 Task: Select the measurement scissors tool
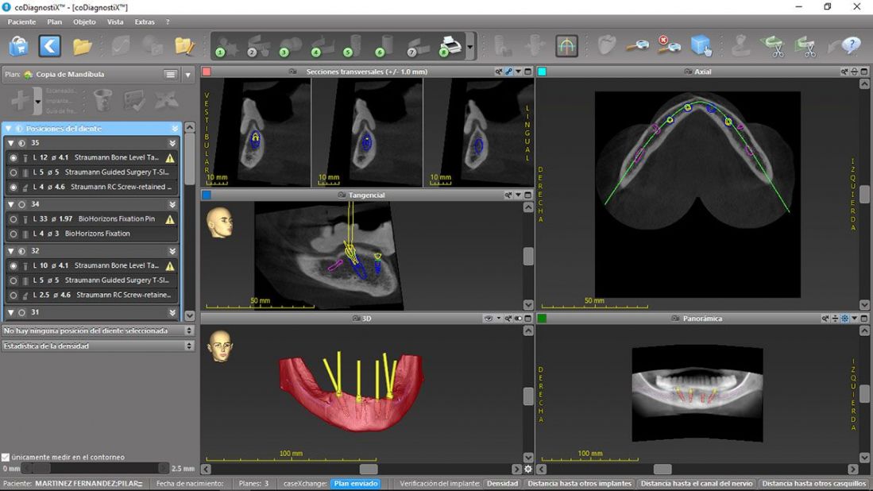pyautogui.click(x=773, y=46)
